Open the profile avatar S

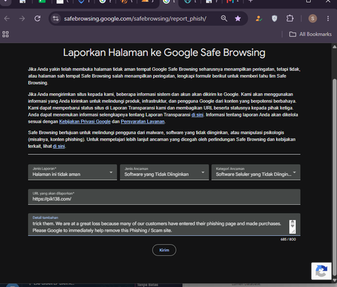tap(313, 18)
